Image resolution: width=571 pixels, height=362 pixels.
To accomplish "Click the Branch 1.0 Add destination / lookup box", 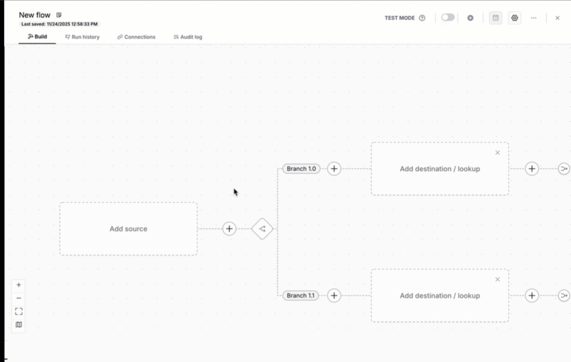I will [440, 169].
